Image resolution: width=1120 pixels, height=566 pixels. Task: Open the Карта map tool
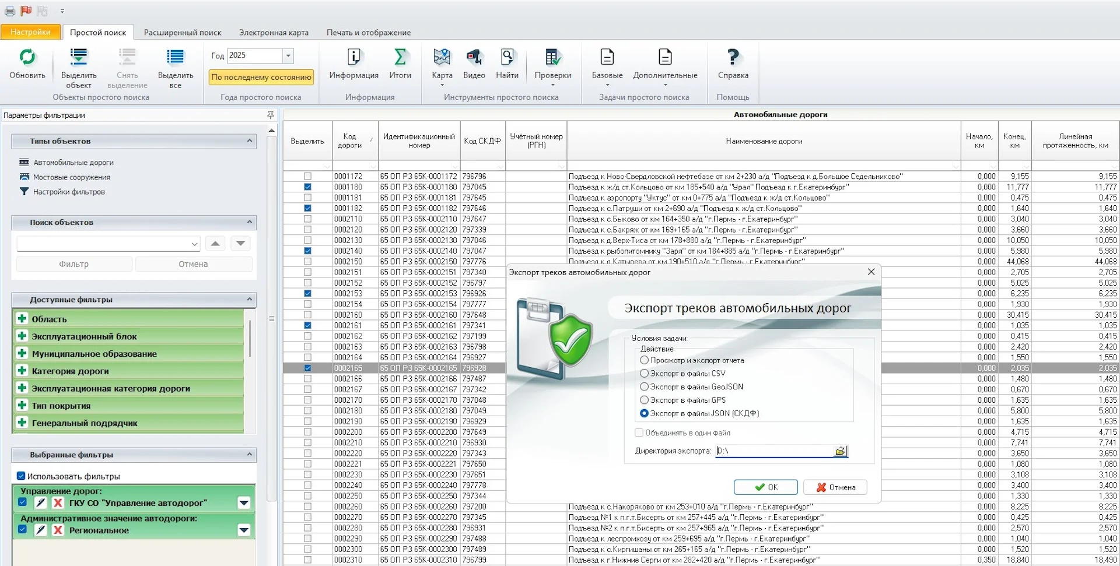[x=442, y=57]
